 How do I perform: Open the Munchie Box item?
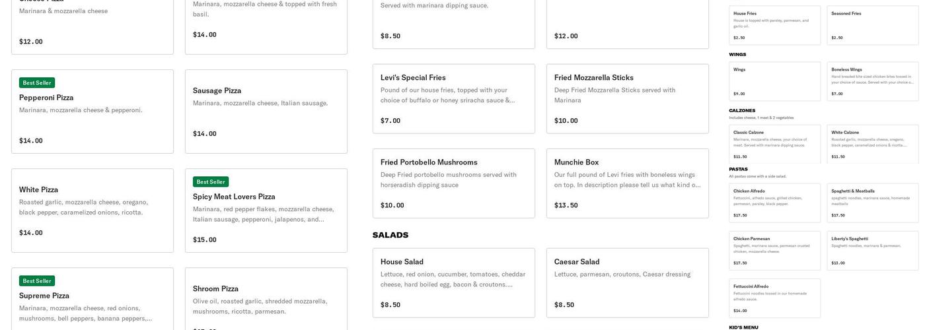[627, 183]
